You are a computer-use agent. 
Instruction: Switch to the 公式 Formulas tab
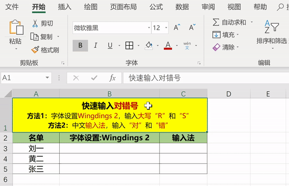pos(156,7)
